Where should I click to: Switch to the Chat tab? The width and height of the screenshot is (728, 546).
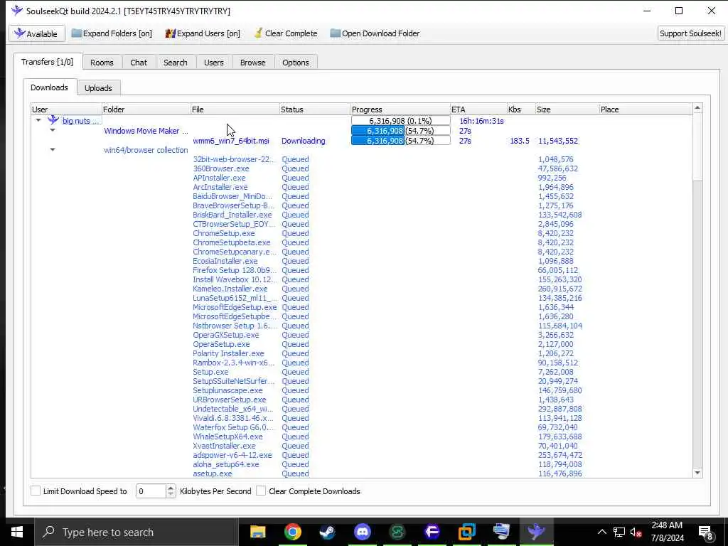[x=139, y=63]
